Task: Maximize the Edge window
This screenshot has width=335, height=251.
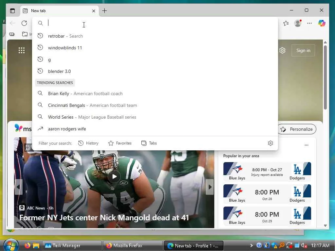Action: pyautogui.click(x=307, y=10)
